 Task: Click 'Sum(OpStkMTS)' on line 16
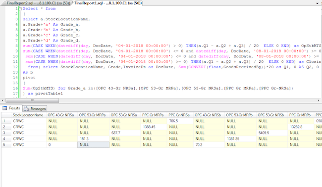tap(39, 89)
